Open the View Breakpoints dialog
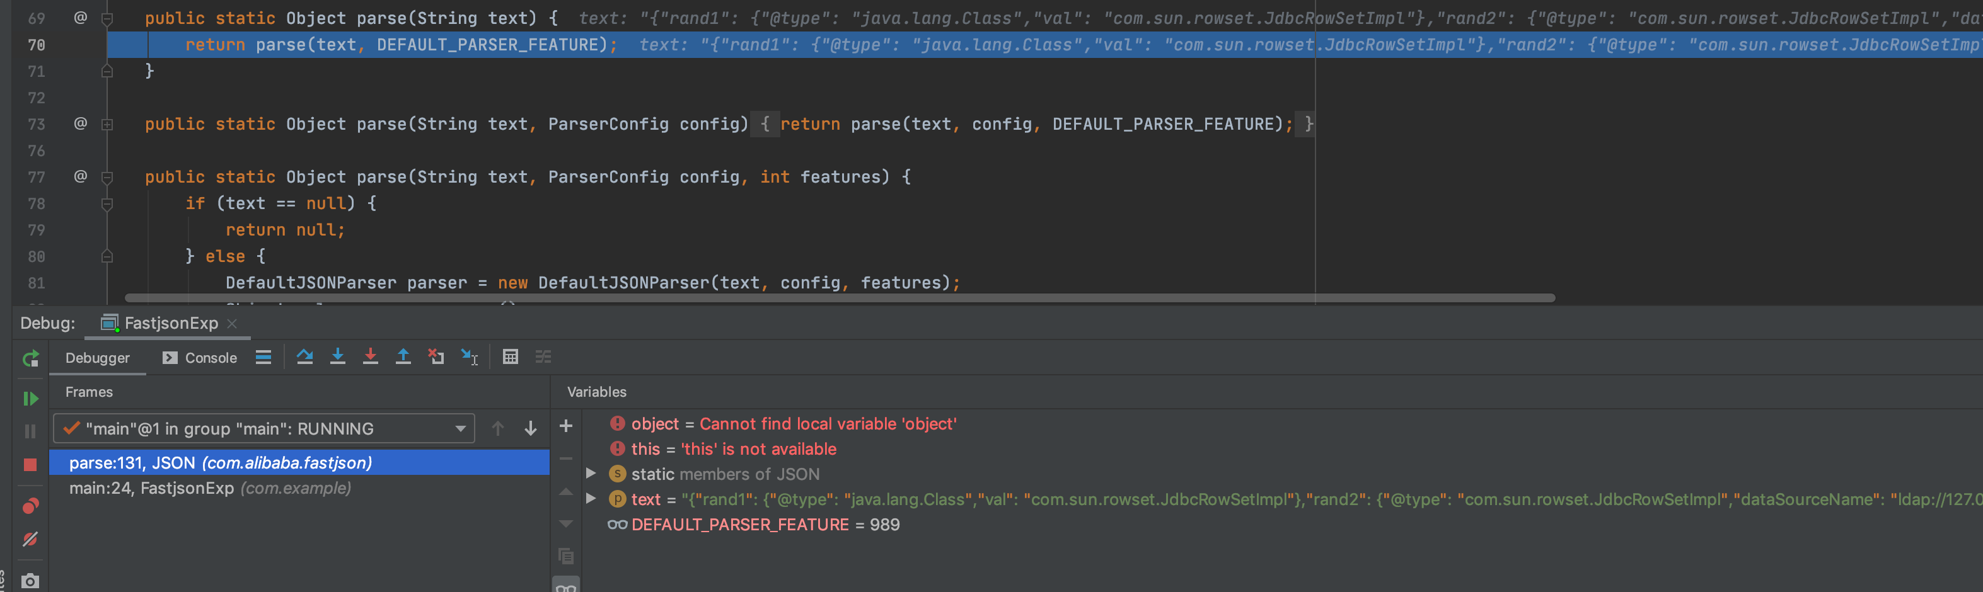Screen dimensions: 1983x592 coord(31,506)
